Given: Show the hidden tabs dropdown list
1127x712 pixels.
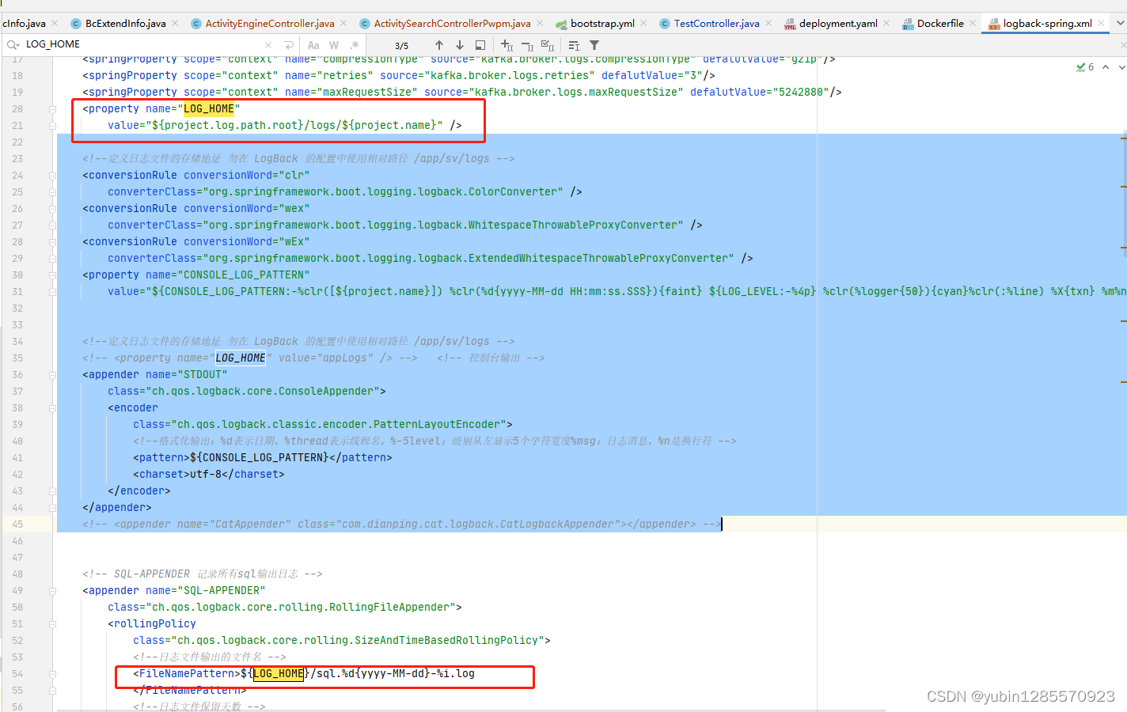Looking at the screenshot, I should click(1120, 23).
